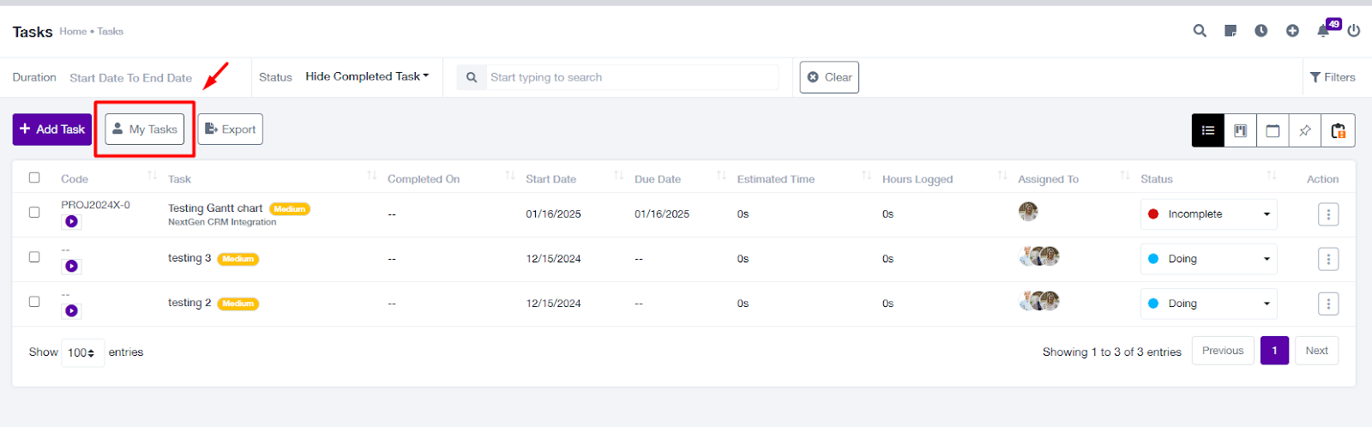The image size is (1372, 427).
Task: Open Doing status dropdown for testing 2
Action: [1208, 304]
